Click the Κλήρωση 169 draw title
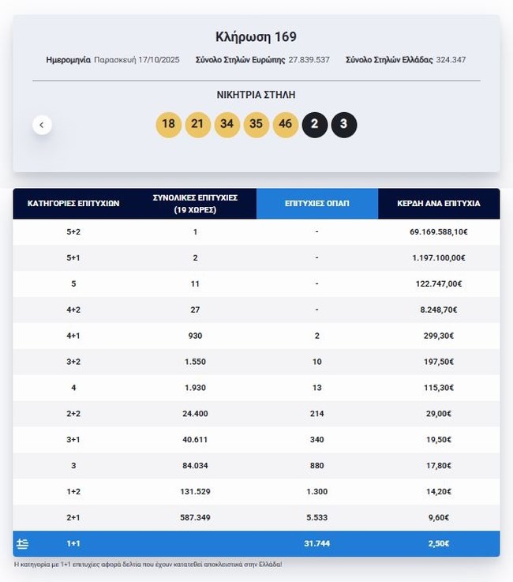This screenshot has width=513, height=582. pyautogui.click(x=256, y=37)
